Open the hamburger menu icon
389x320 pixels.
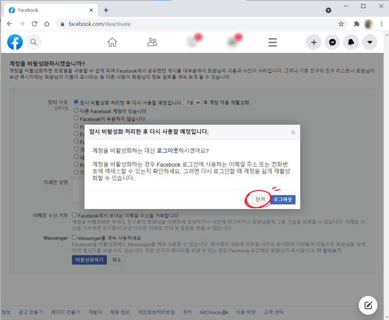coord(272,42)
